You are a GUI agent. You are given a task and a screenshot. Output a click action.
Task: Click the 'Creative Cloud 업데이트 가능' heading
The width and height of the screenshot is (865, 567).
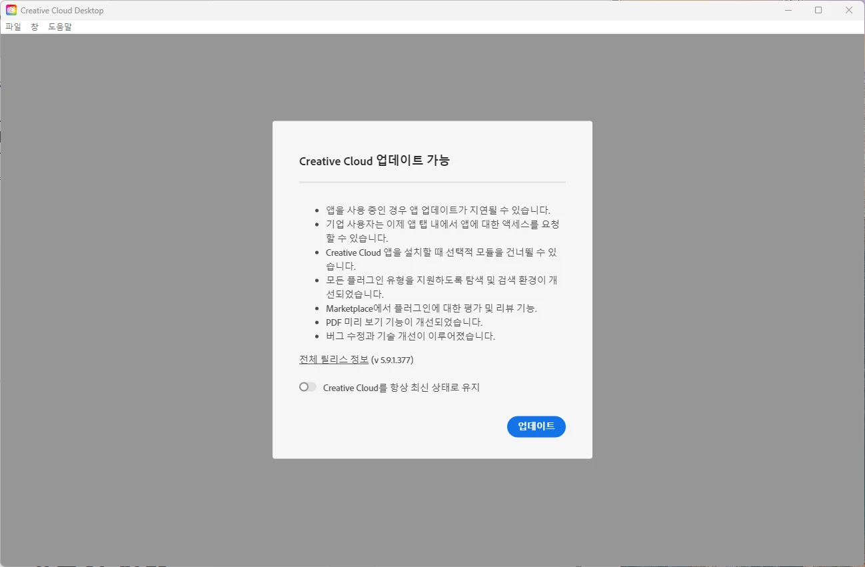[x=374, y=161]
